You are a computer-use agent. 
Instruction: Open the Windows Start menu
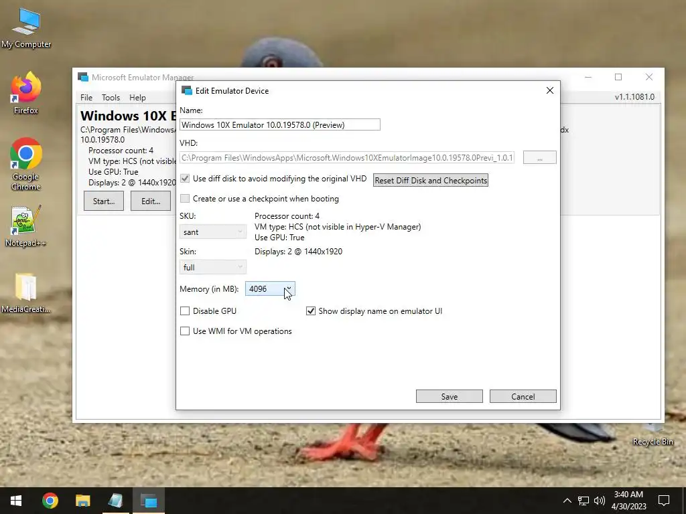(16, 501)
